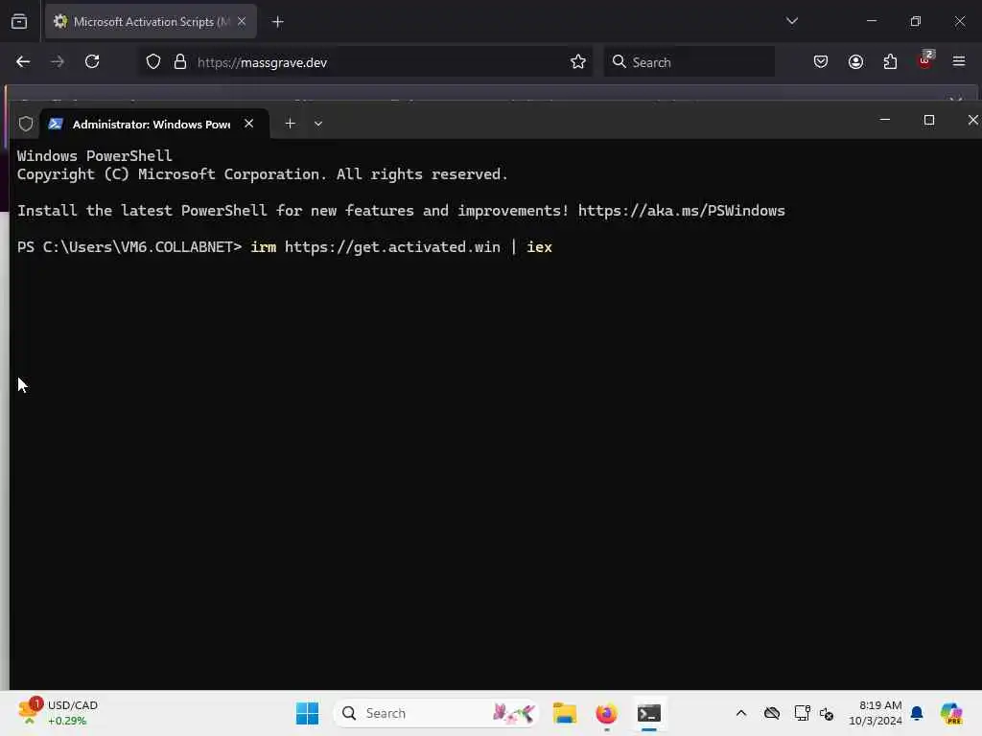This screenshot has height=736, width=982.
Task: Click the https://get.activated.win URL in command
Action: click(x=392, y=247)
